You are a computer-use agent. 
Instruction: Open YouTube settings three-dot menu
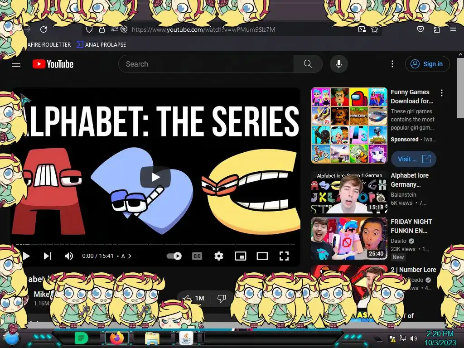(x=392, y=63)
